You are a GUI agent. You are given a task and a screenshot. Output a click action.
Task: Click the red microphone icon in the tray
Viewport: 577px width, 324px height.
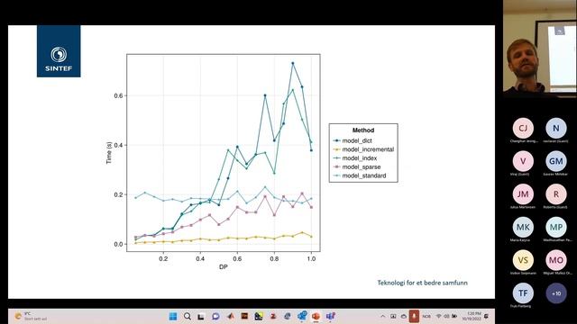coord(414,316)
